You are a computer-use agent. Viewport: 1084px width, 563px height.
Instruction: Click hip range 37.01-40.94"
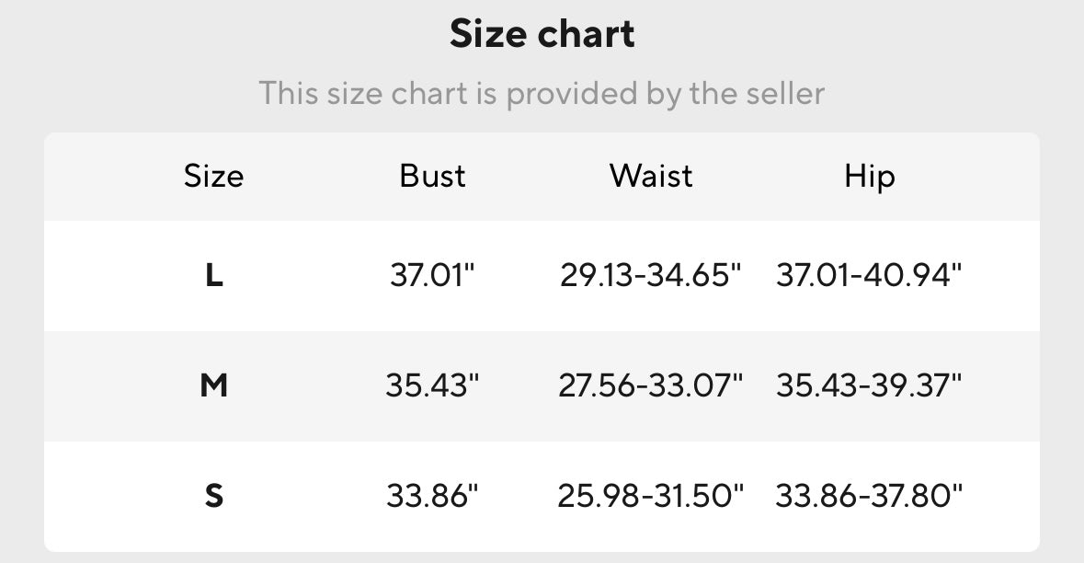click(x=869, y=275)
